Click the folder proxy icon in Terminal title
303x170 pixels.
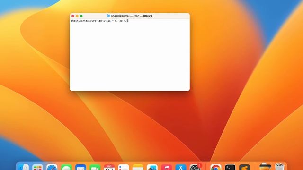coord(108,16)
